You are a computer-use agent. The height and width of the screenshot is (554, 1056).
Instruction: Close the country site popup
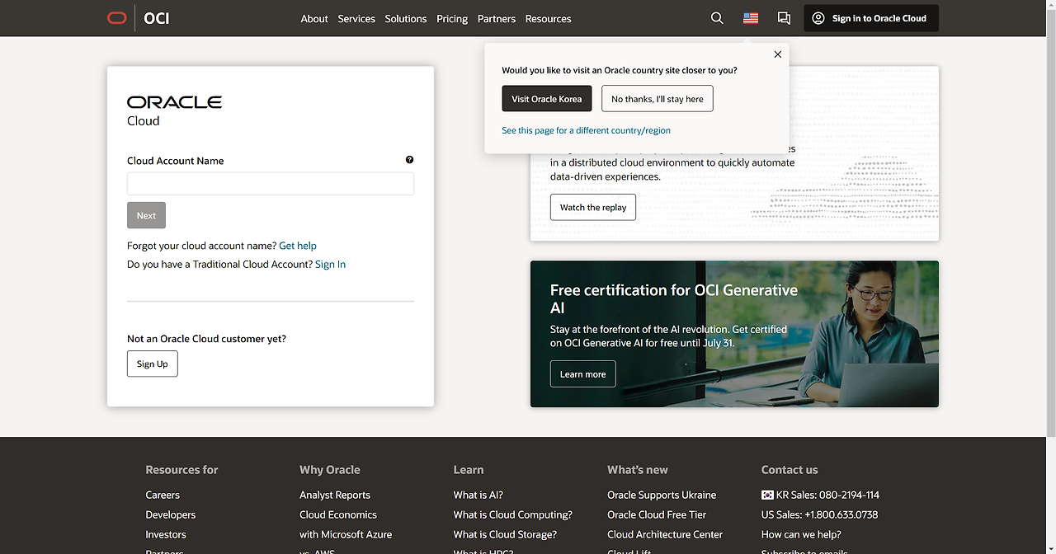(777, 54)
